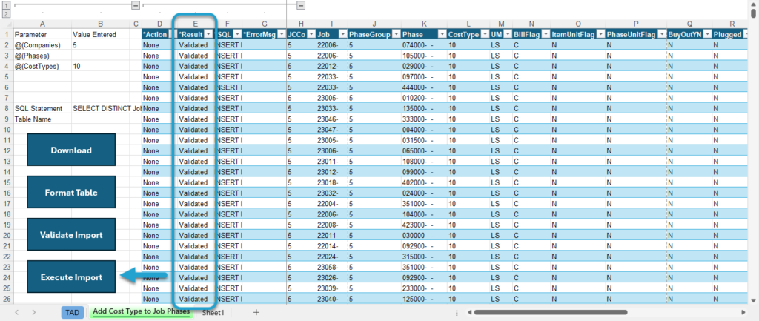Open the PhaseUnitFlag filter dropdown
The image size is (759, 321).
[x=661, y=34]
